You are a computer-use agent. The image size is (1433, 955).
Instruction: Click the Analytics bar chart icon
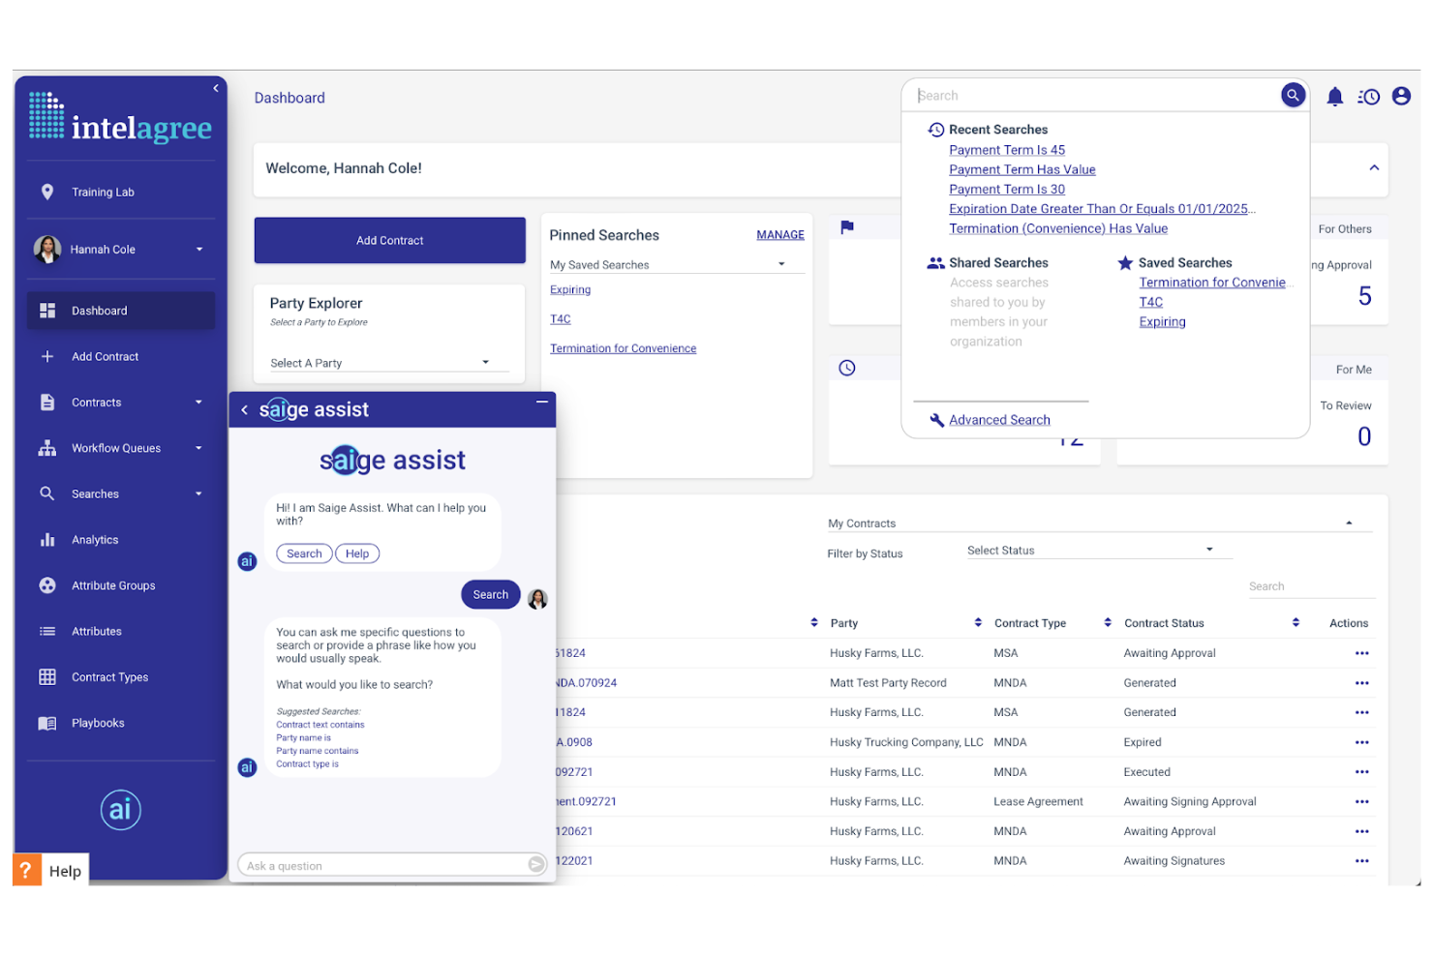click(47, 540)
